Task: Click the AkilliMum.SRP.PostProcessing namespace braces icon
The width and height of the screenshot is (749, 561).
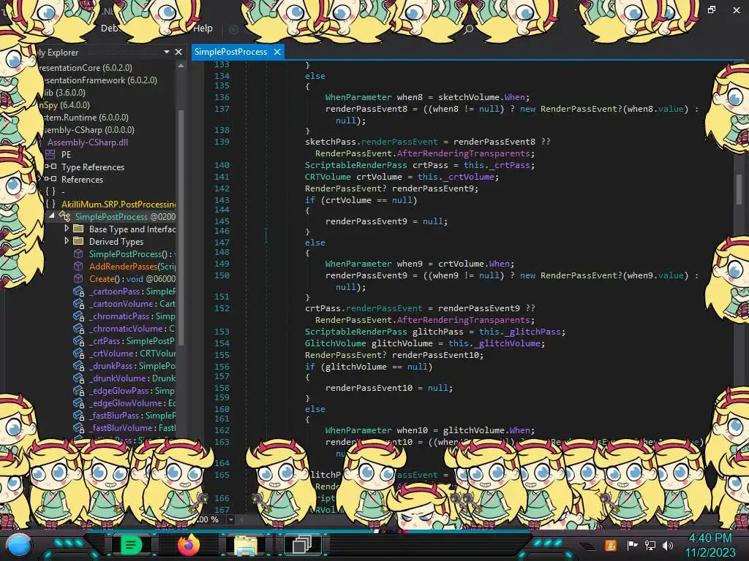Action: pos(50,204)
